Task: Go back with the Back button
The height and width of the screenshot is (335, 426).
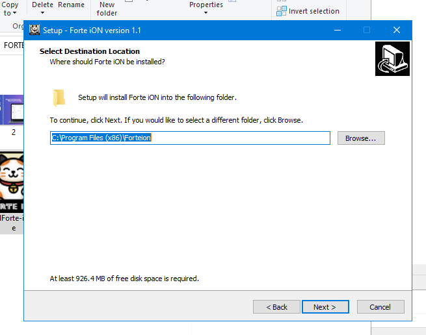Action: [275, 306]
